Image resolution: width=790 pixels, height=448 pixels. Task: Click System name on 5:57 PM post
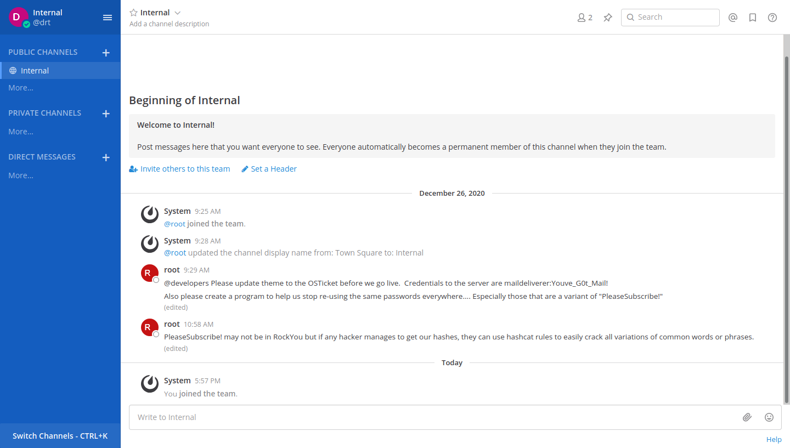click(177, 381)
